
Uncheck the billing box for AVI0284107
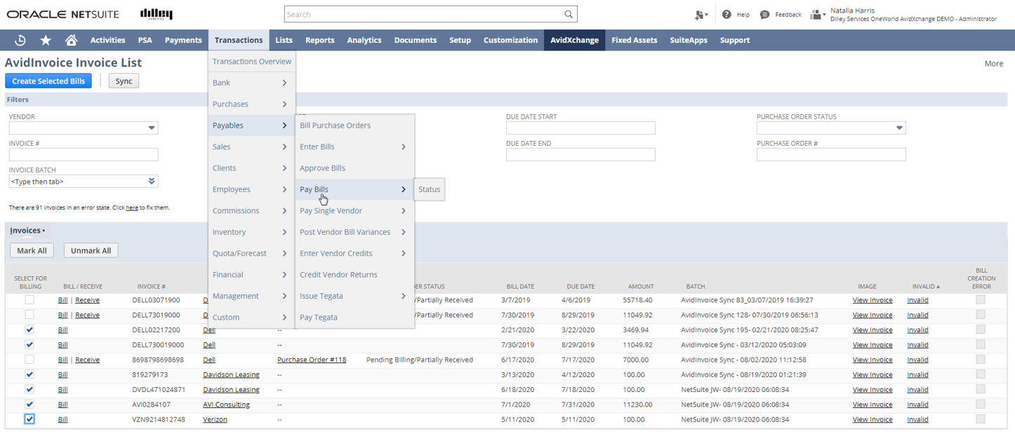[x=29, y=405]
